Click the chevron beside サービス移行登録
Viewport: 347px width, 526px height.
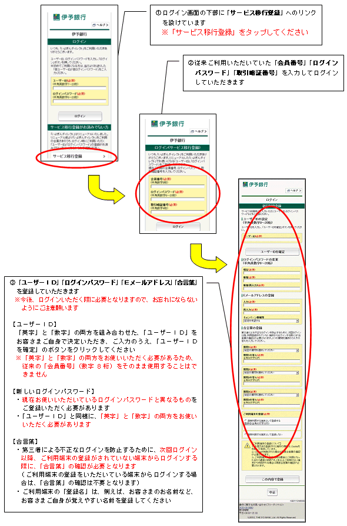tap(104, 156)
